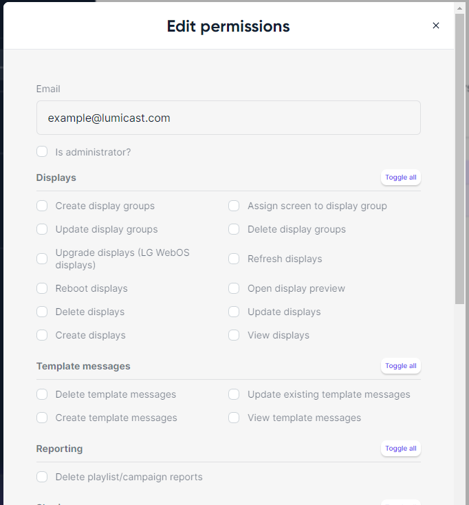The height and width of the screenshot is (505, 469).
Task: Check Refresh displays
Action: (234, 259)
